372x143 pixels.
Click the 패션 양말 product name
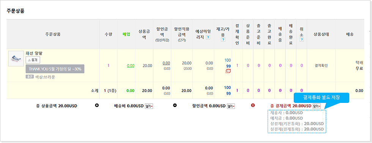pos(34,53)
